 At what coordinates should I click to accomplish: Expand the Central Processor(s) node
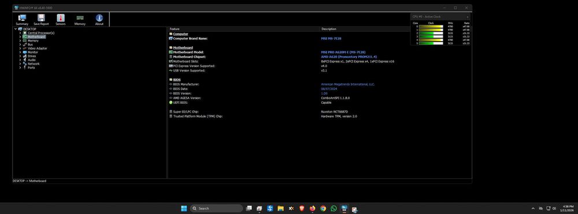click(20, 33)
